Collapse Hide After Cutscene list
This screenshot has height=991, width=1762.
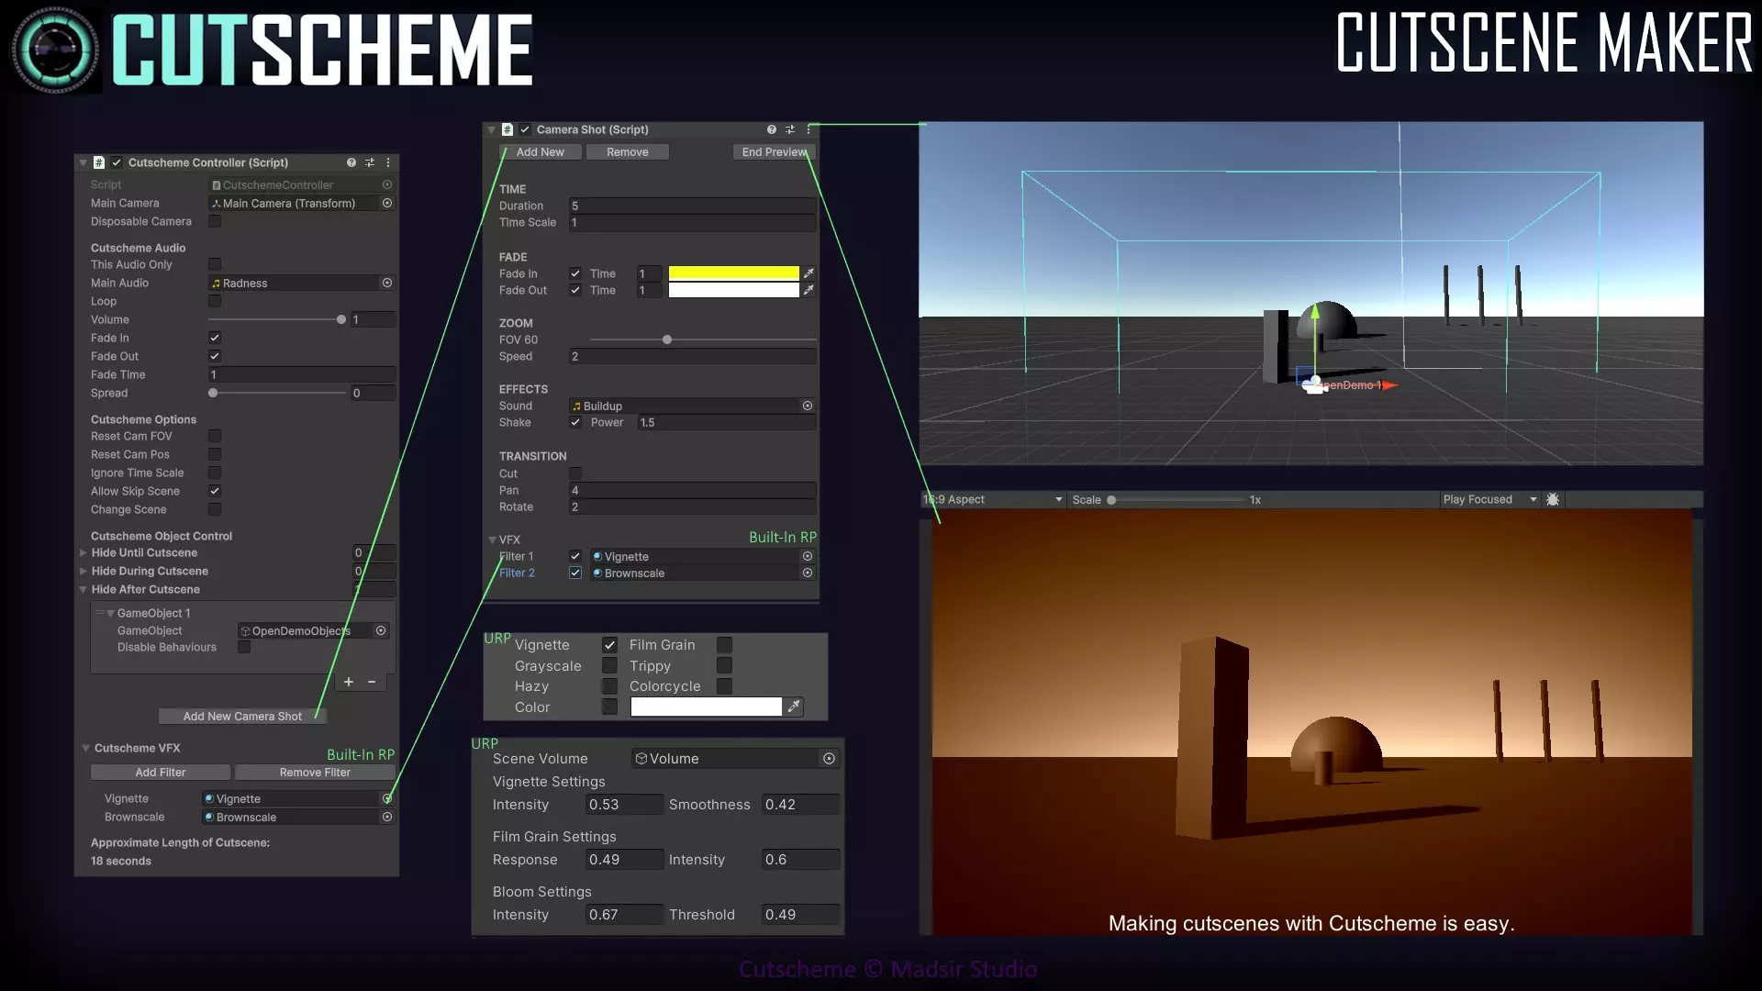pos(84,589)
